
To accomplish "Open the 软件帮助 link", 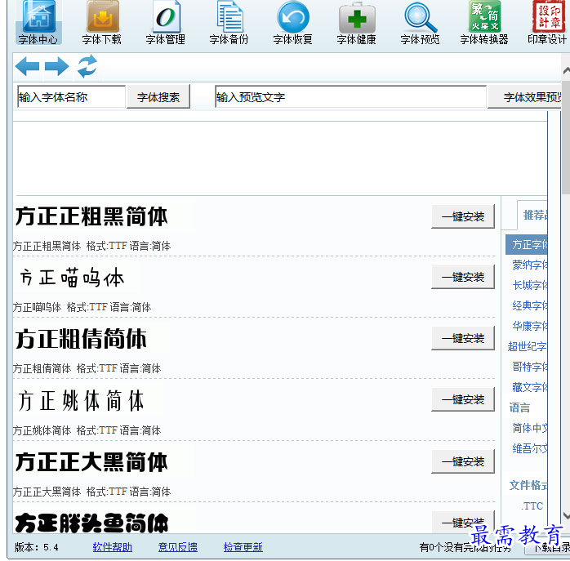I will [112, 547].
